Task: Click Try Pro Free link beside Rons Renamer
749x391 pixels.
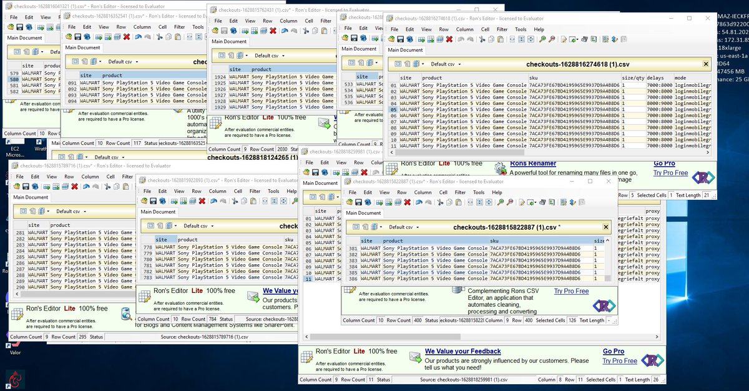Action: [671, 172]
